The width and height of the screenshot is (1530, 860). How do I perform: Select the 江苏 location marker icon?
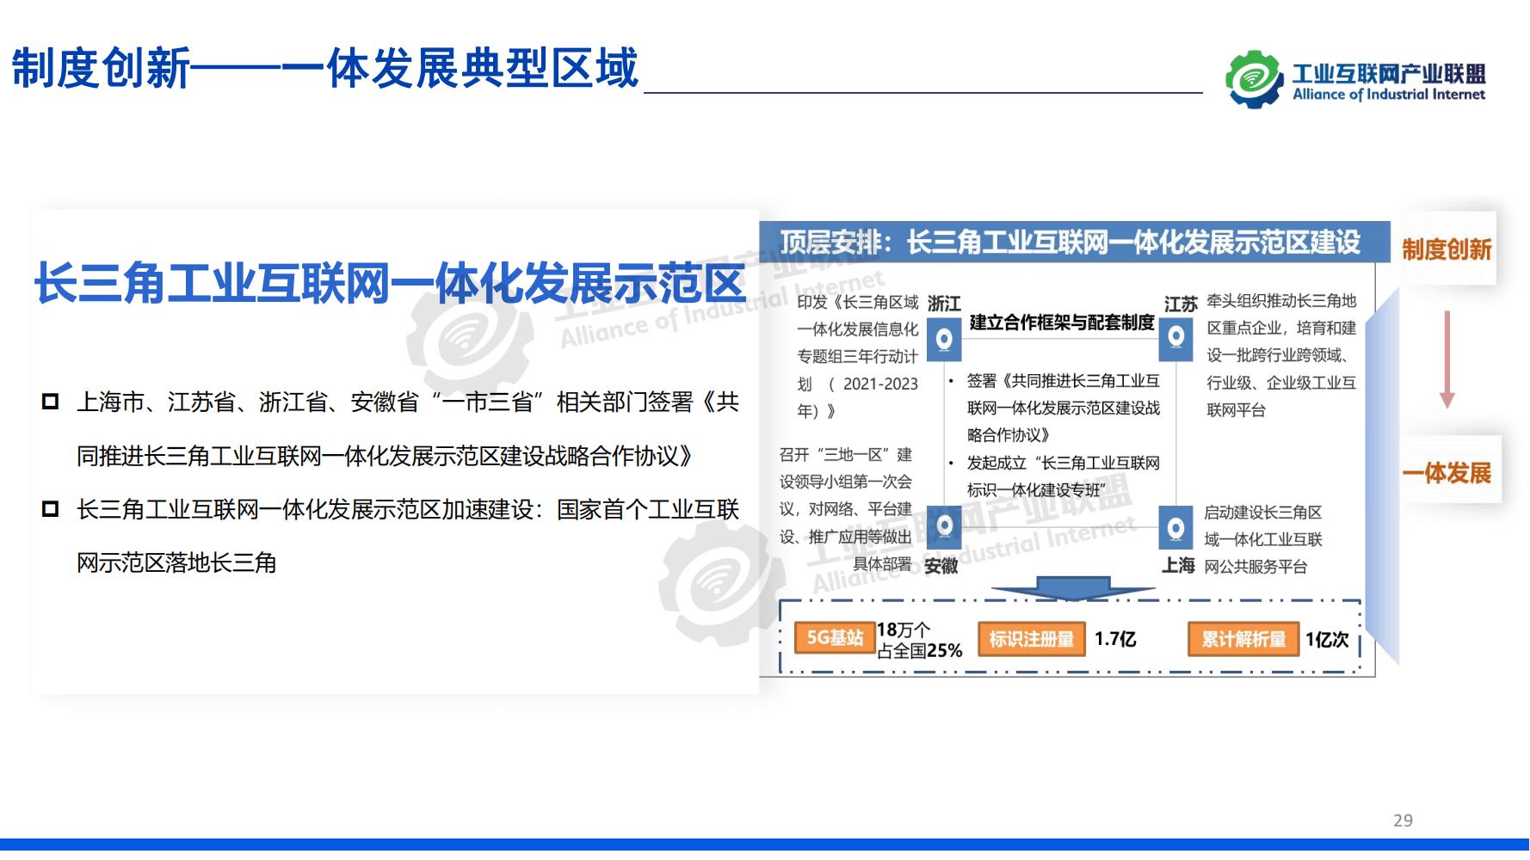pos(1175,338)
